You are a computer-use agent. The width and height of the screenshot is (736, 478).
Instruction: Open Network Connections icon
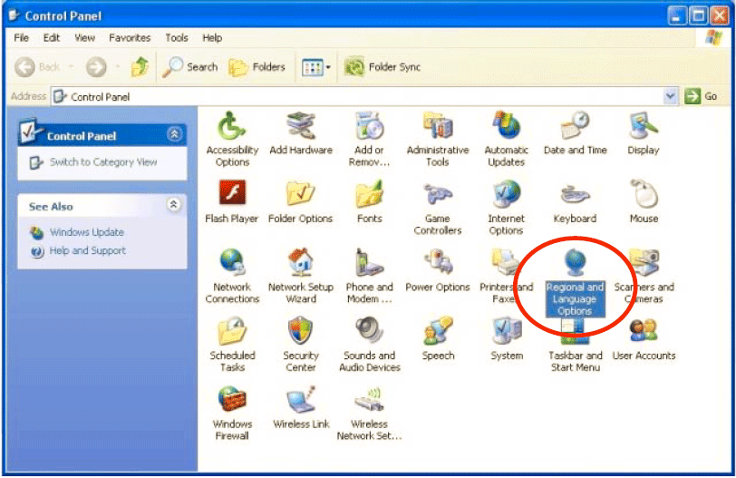click(232, 263)
